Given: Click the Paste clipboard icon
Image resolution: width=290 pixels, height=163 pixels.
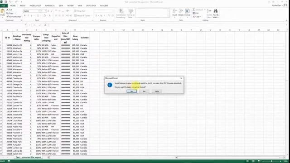Looking at the screenshot, I should click(3, 11).
